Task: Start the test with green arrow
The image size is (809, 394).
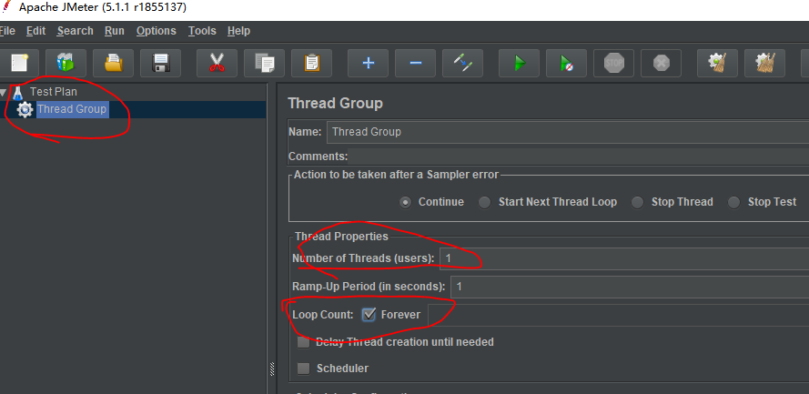Action: pyautogui.click(x=519, y=64)
